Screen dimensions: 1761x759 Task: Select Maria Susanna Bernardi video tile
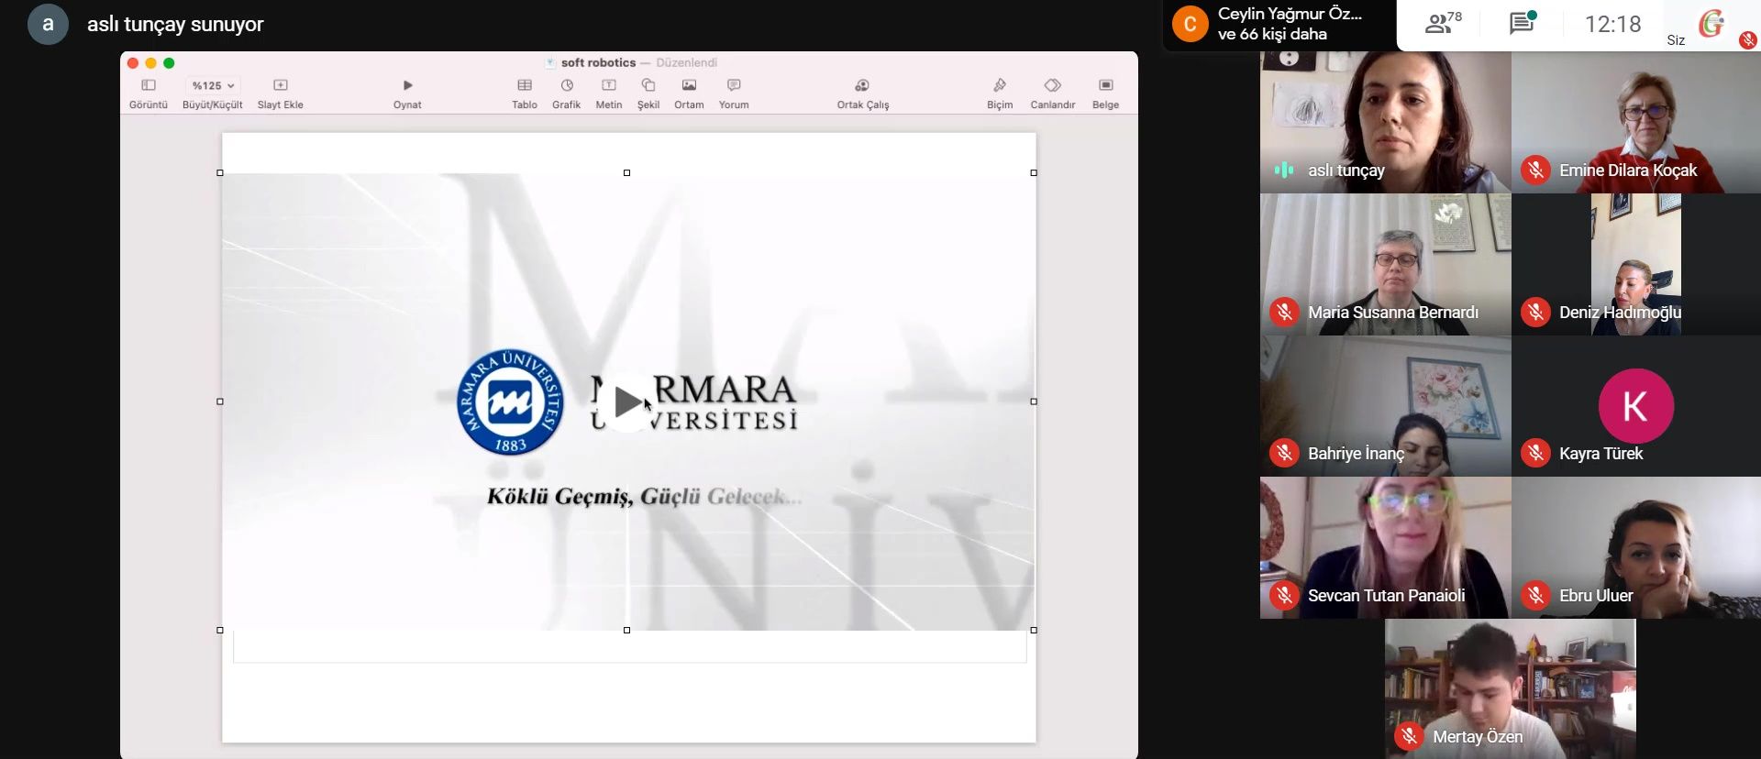pos(1385,264)
